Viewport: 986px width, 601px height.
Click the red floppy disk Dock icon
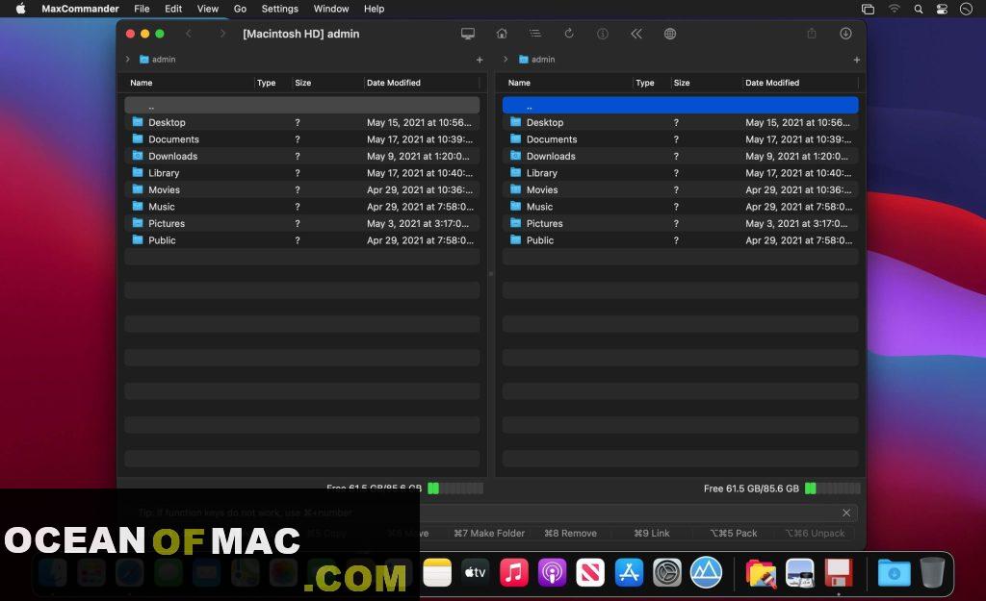pyautogui.click(x=838, y=573)
